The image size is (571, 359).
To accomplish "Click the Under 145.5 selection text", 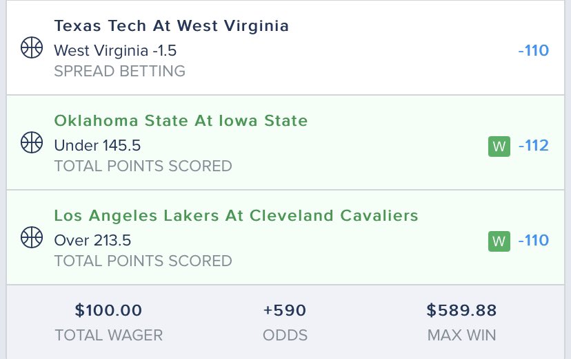I will [x=97, y=146].
